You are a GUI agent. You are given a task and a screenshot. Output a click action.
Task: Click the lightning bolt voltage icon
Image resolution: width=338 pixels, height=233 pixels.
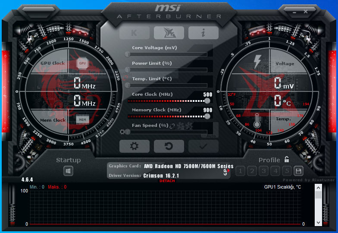point(257,61)
